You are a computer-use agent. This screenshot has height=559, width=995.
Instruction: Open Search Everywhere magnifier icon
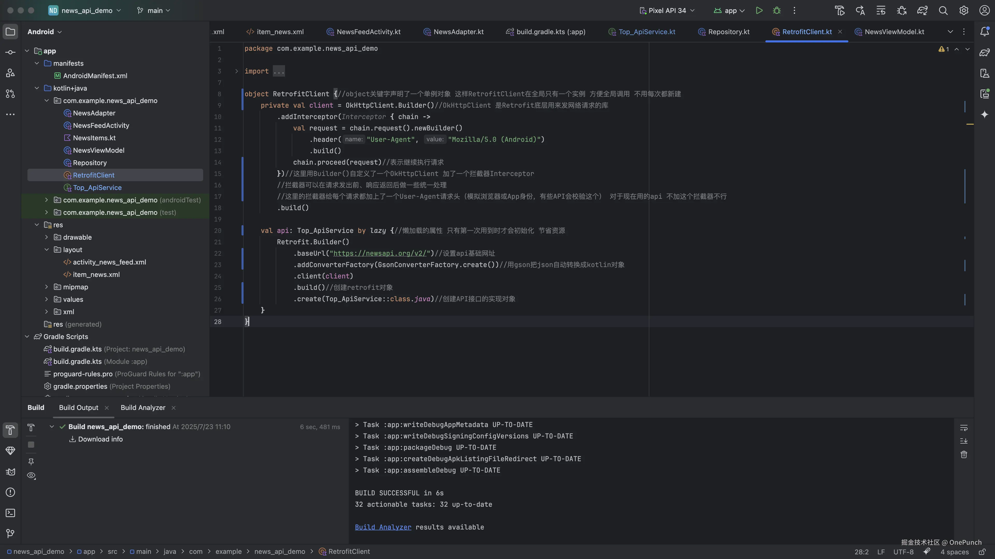coord(943,10)
